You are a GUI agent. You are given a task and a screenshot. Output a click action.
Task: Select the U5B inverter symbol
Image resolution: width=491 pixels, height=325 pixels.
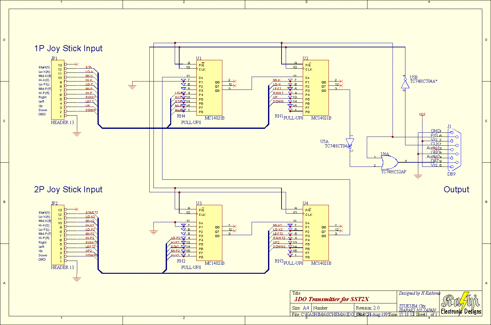pos(404,84)
